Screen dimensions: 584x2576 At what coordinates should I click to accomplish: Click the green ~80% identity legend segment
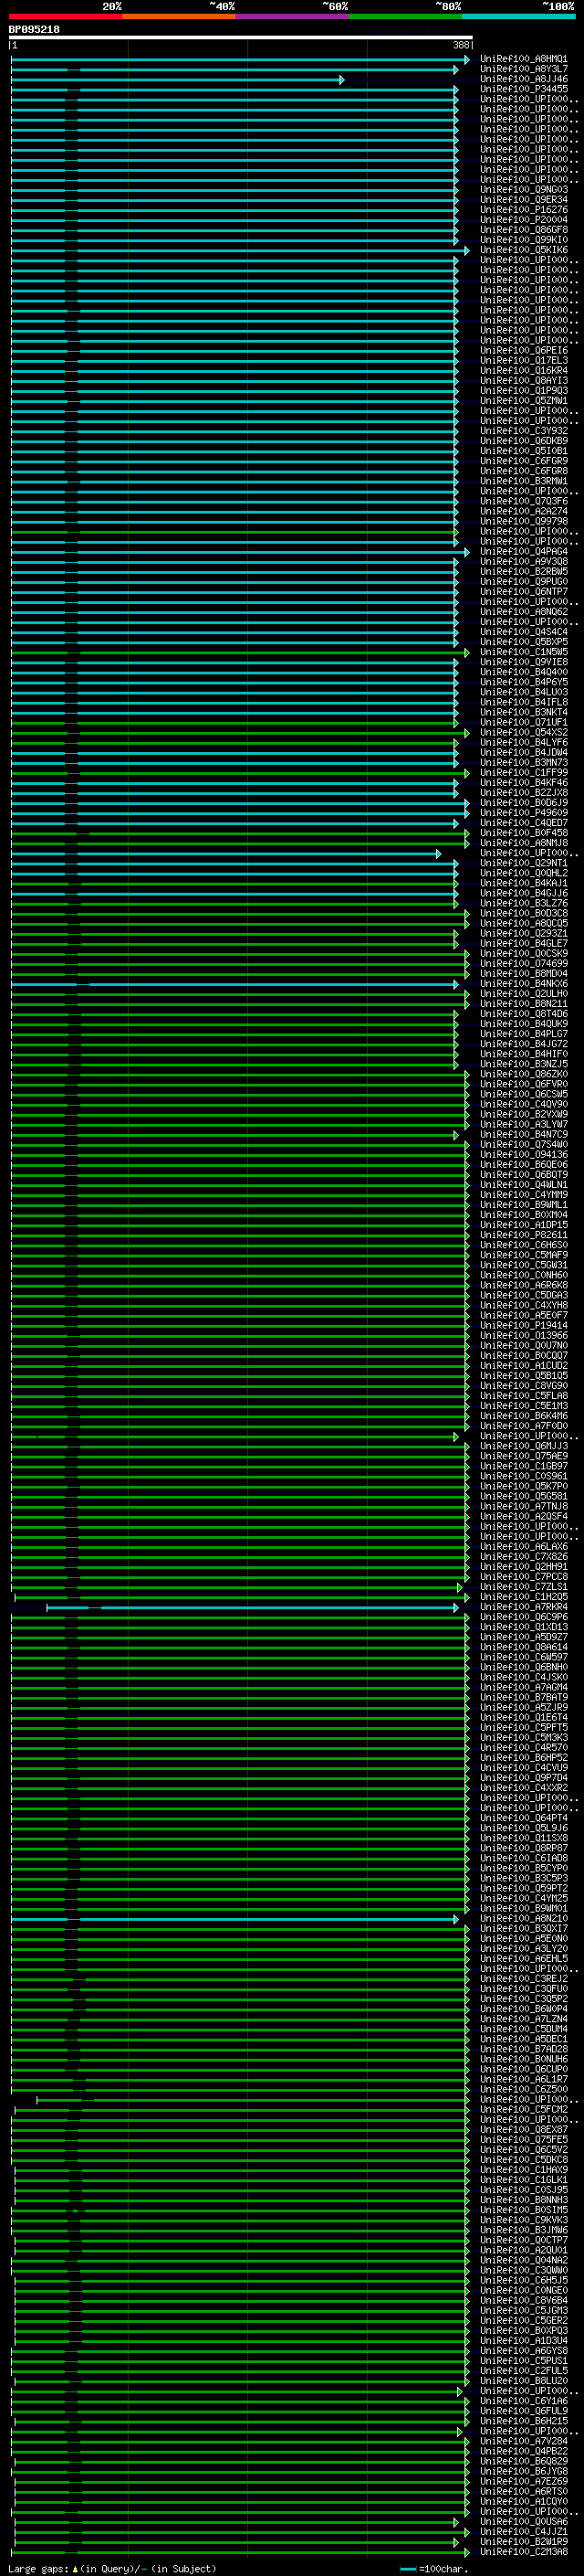(x=405, y=16)
